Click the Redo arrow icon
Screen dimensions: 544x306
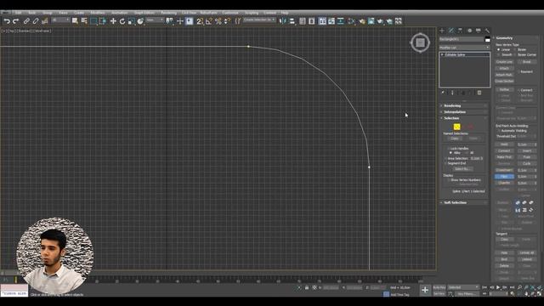pos(15,21)
